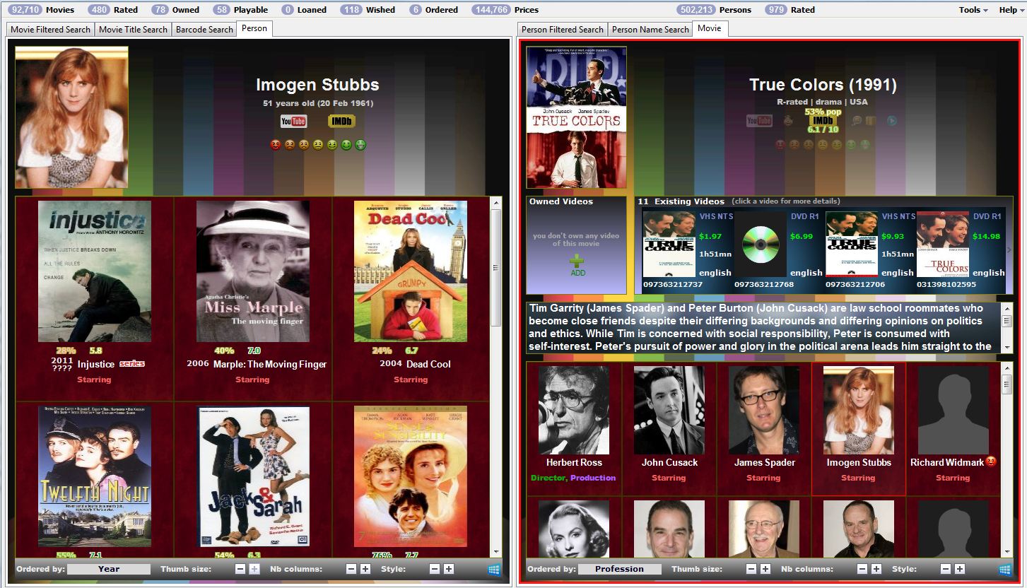Rate True Colors with grinning green smiley
Image resolution: width=1027 pixels, height=588 pixels.
point(865,145)
